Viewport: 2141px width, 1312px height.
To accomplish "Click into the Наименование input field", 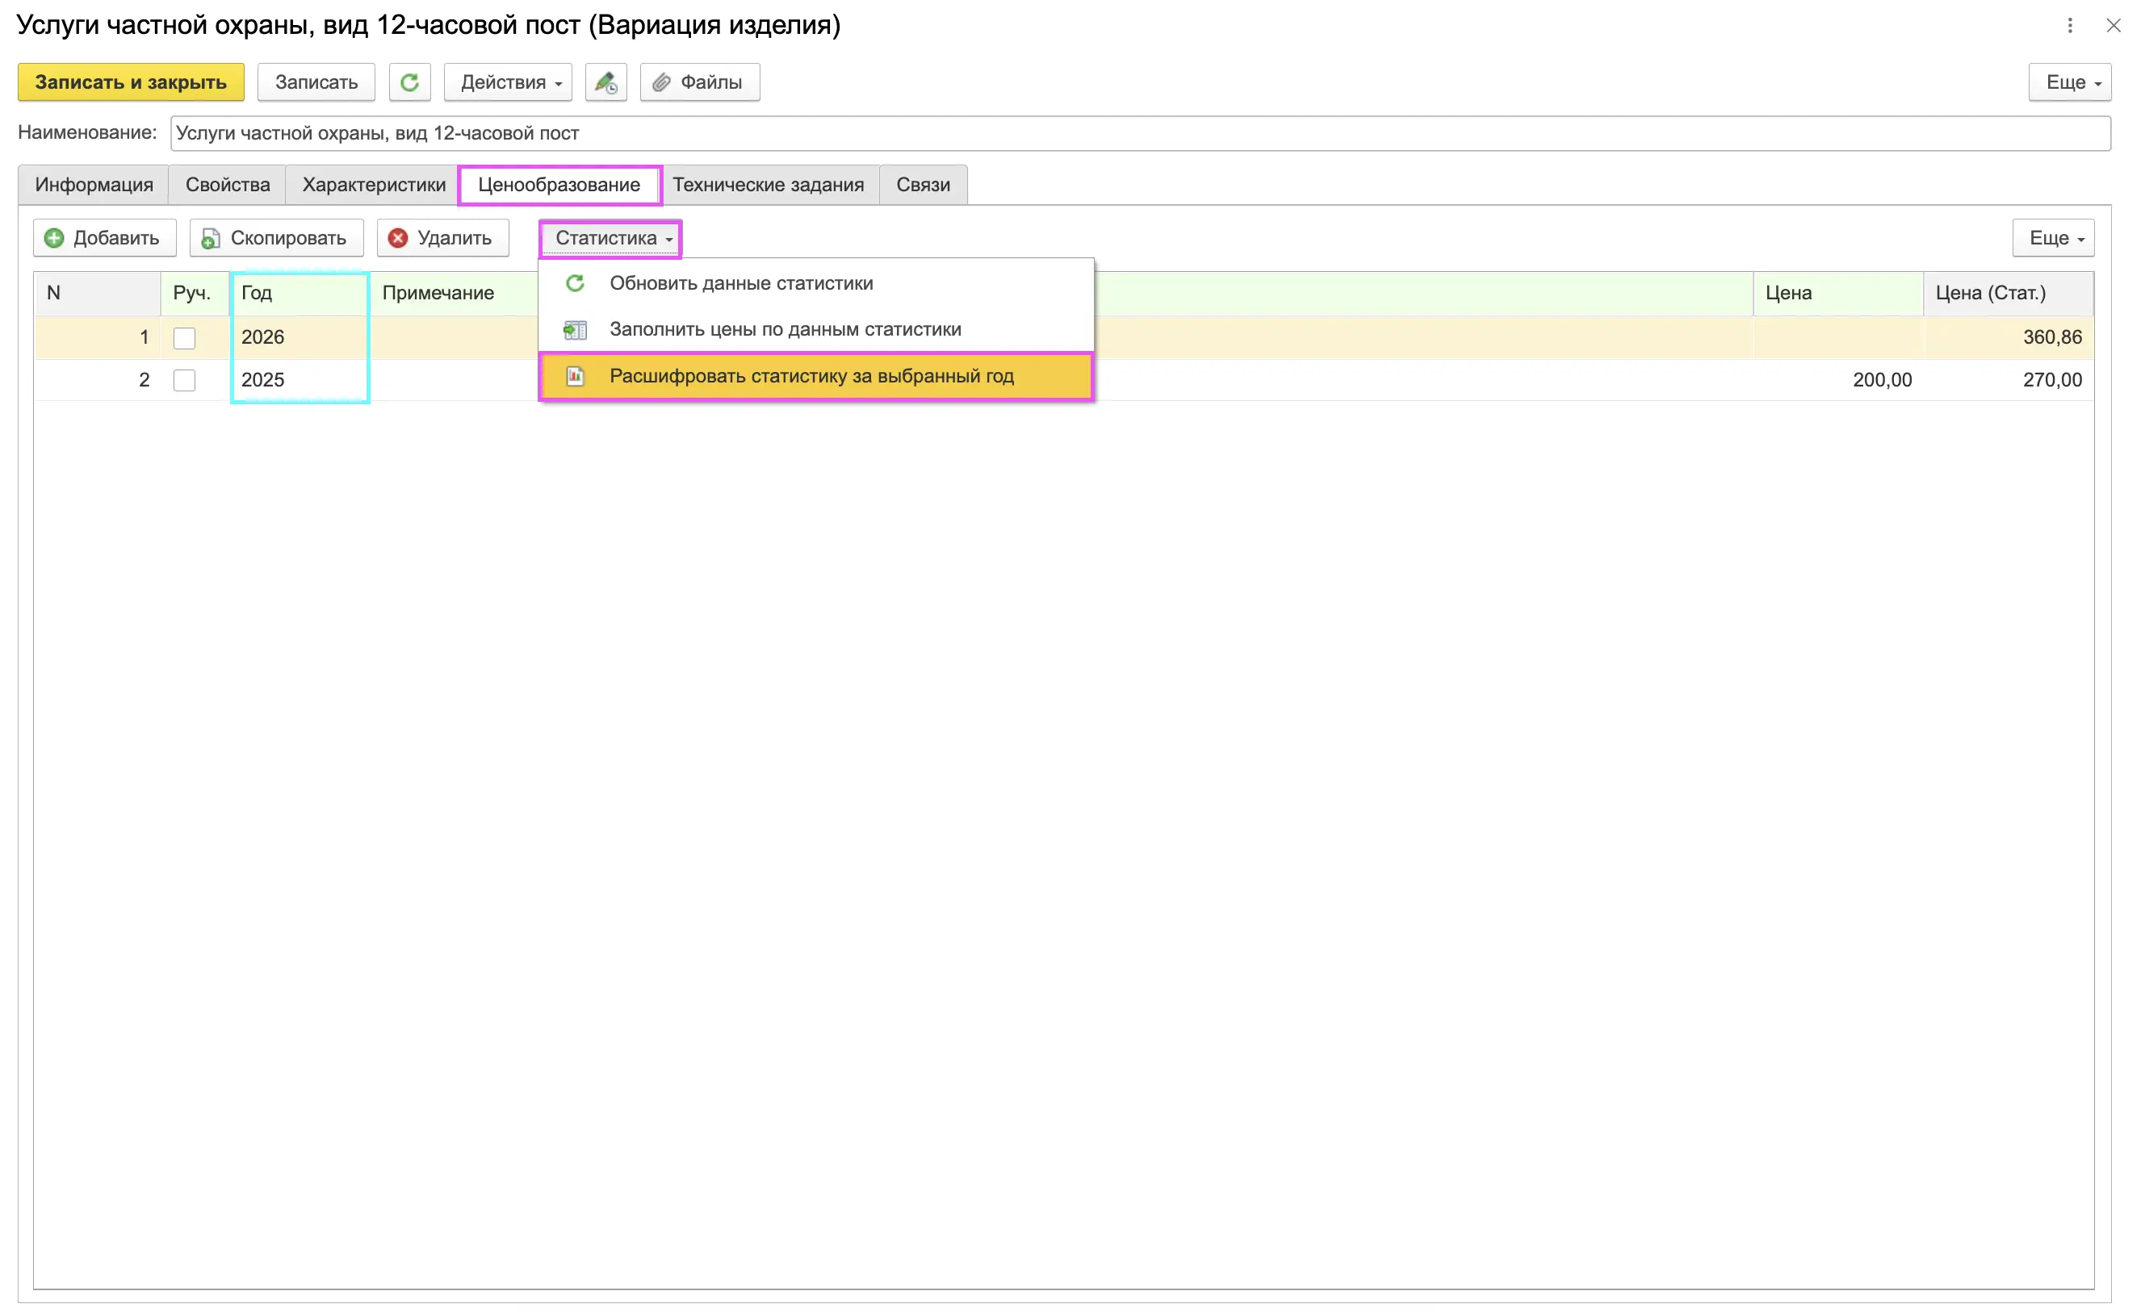I will (1140, 134).
